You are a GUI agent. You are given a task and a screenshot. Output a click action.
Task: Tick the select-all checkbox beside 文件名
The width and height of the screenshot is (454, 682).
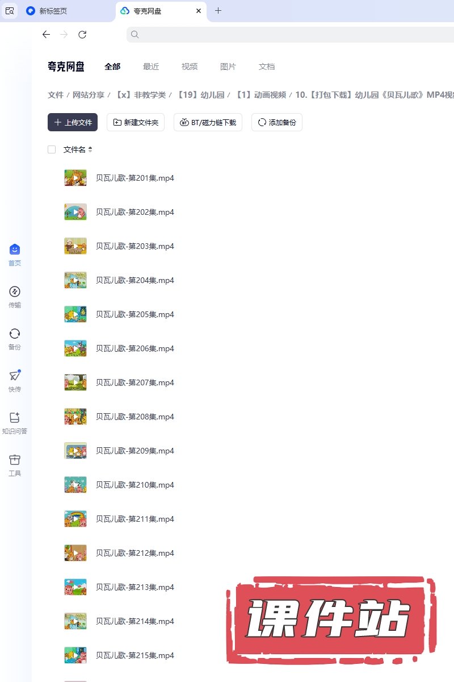52,149
